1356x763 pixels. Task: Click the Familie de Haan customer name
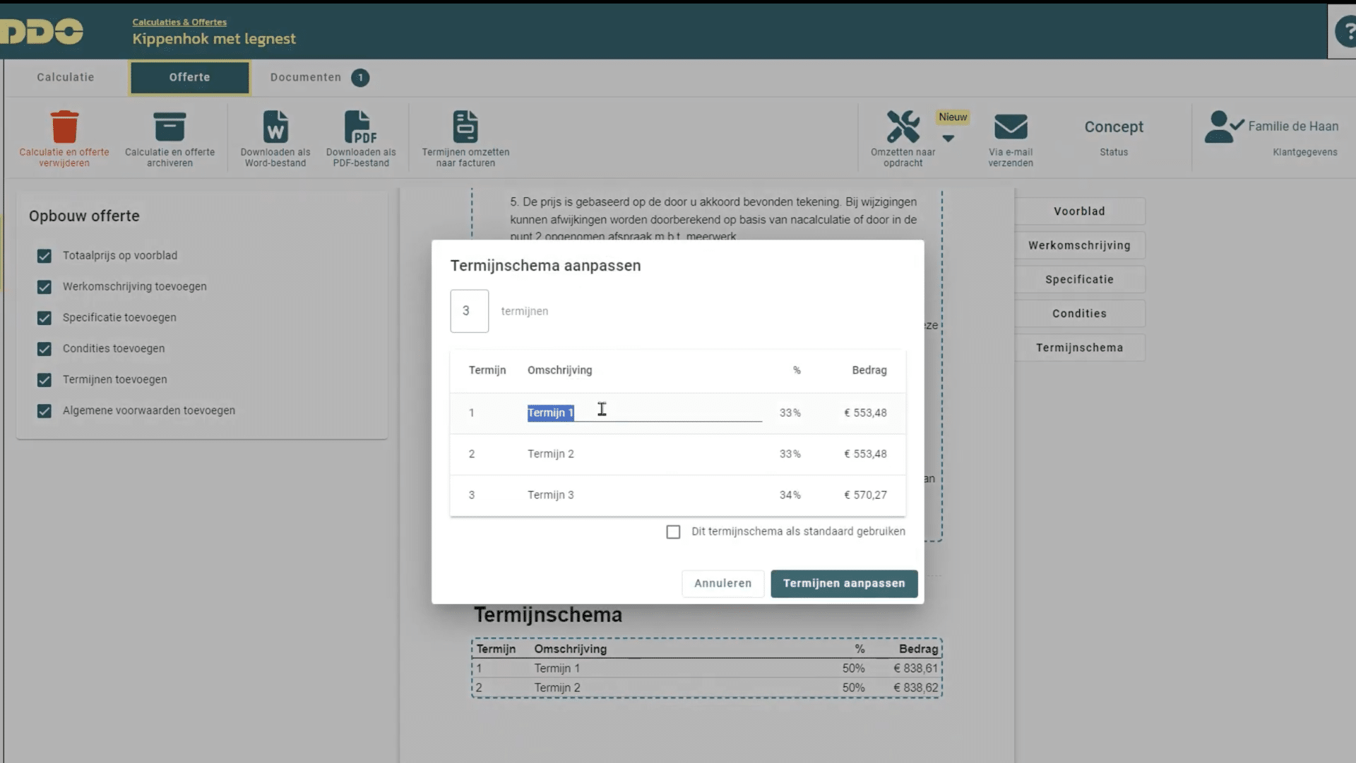[1292, 126]
